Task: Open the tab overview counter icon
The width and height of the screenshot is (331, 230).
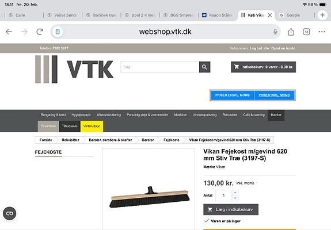Action: (x=306, y=32)
